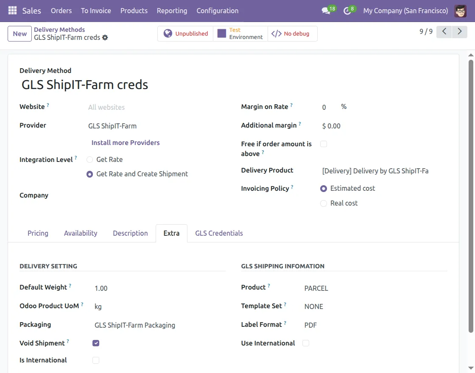The height and width of the screenshot is (373, 475).
Task: Click help tooltip next to Additional margin
Action: (x=300, y=123)
